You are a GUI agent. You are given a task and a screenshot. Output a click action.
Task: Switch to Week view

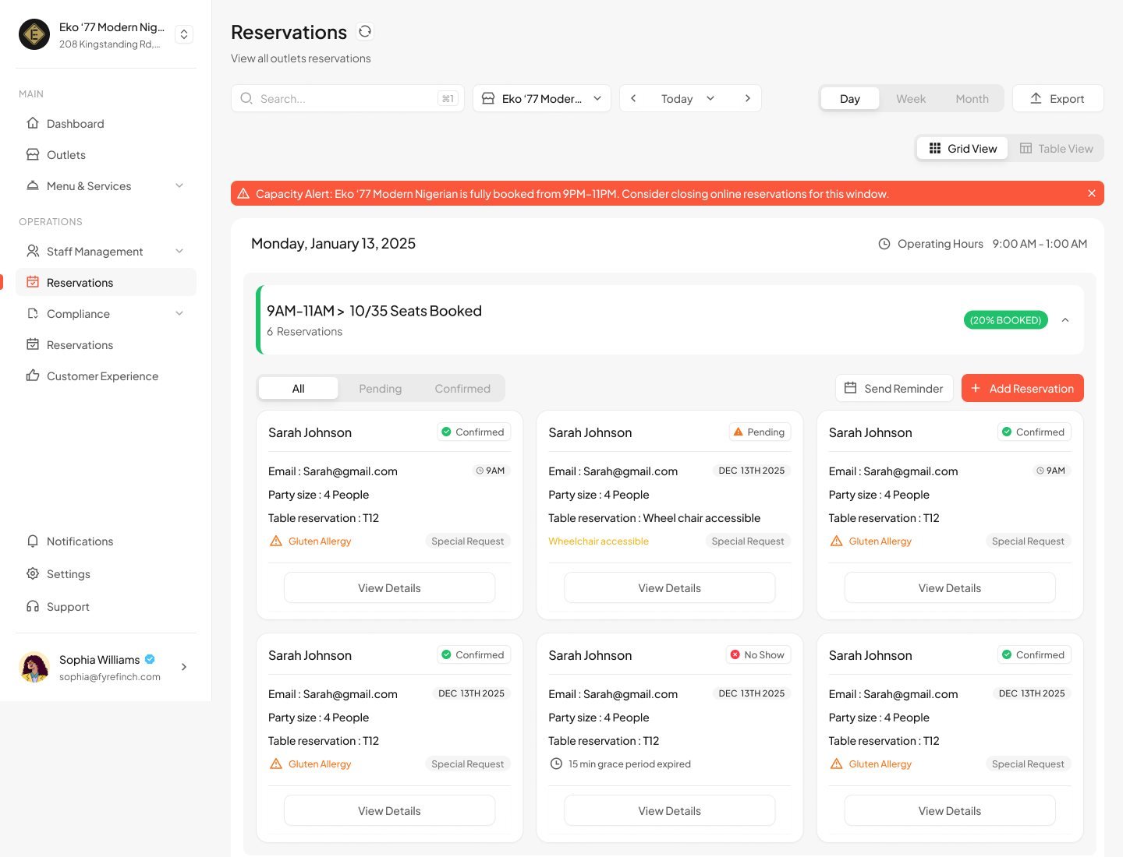[x=911, y=99]
